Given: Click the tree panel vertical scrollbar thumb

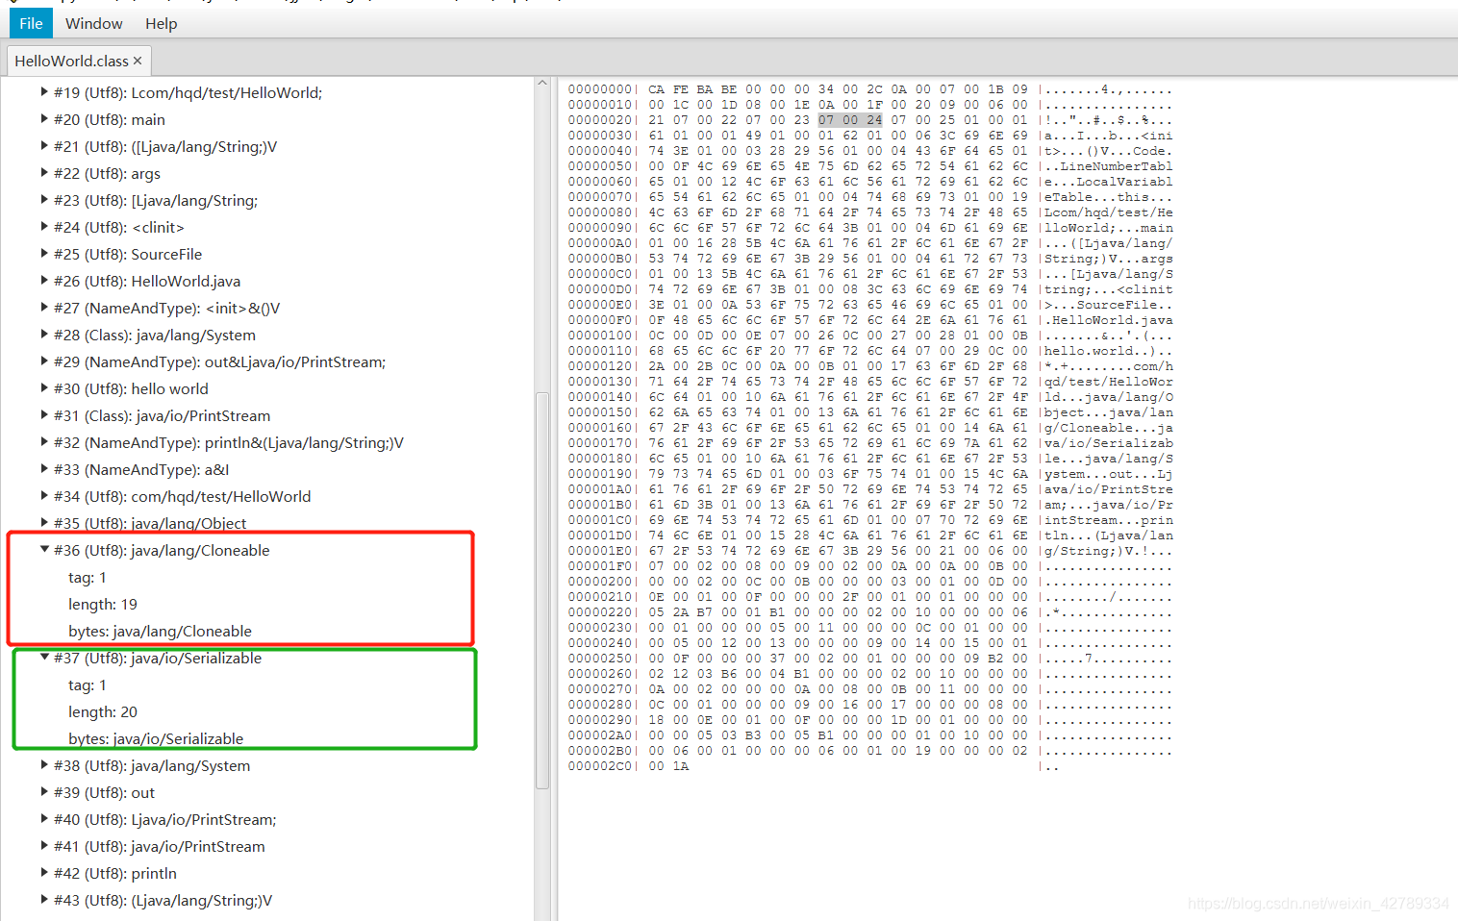Looking at the screenshot, I should [x=542, y=589].
